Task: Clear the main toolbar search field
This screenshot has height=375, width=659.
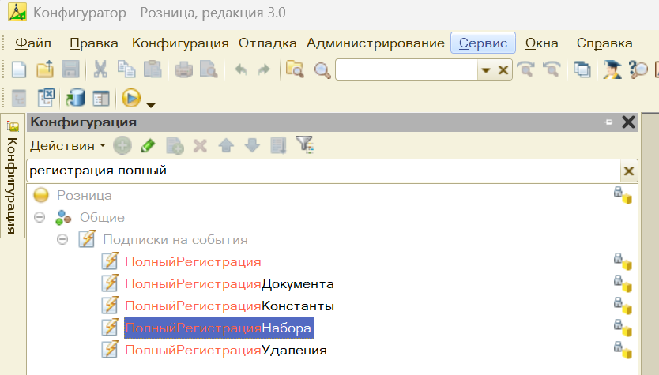Action: point(503,69)
